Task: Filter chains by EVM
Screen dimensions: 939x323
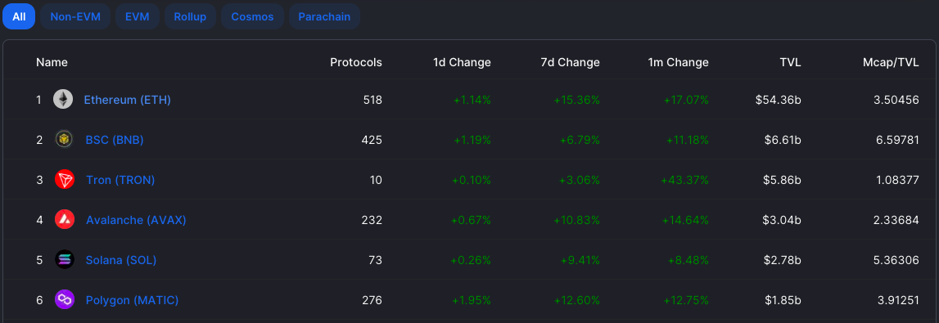Action: pyautogui.click(x=138, y=16)
